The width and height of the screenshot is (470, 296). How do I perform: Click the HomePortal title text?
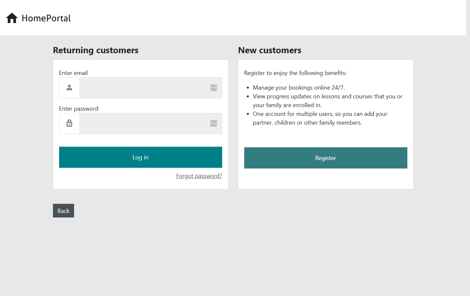(46, 18)
